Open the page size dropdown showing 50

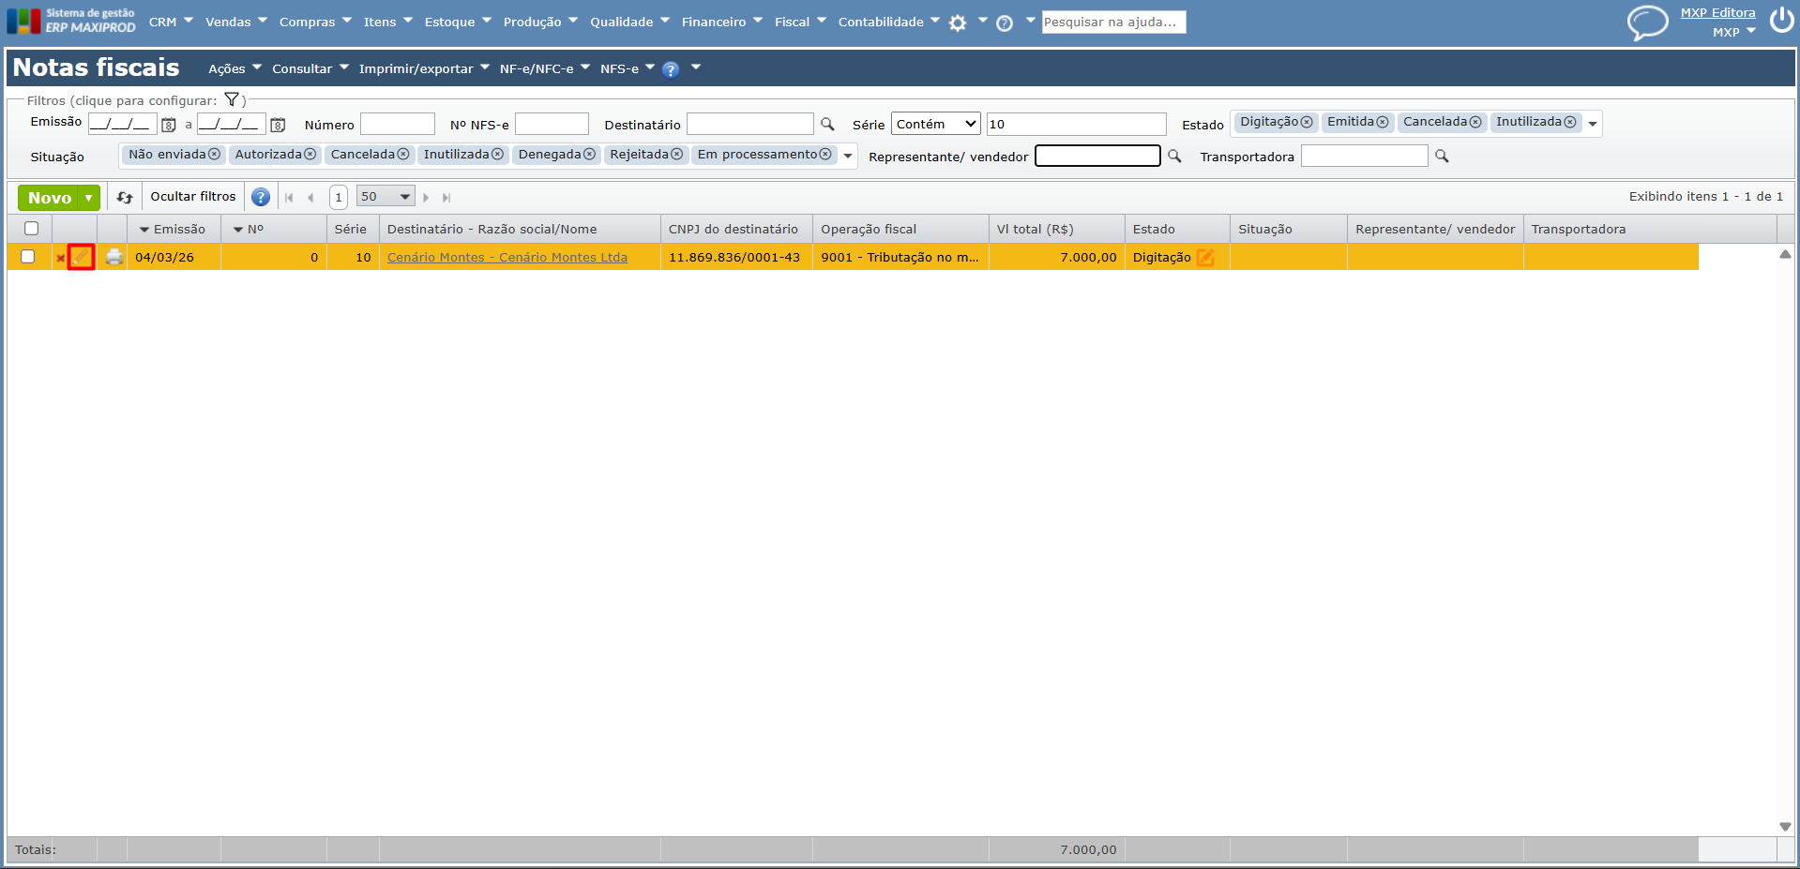[386, 197]
